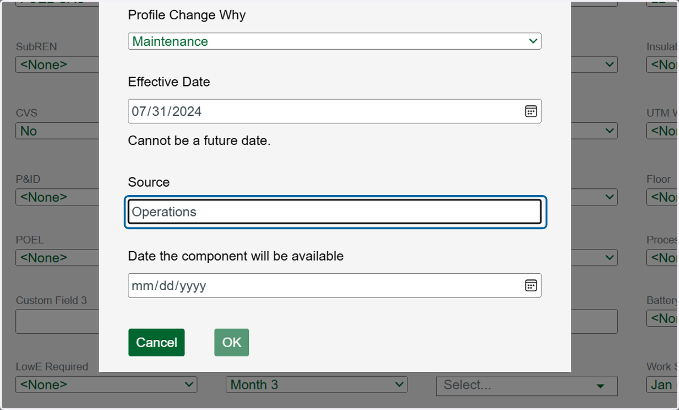Click the 'Source' label
Screen dimensions: 679x410
(x=149, y=182)
